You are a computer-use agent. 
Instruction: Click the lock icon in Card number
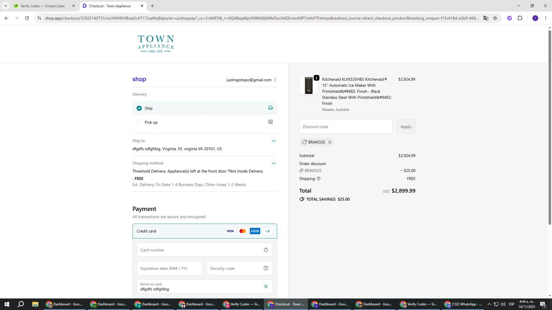(x=266, y=250)
